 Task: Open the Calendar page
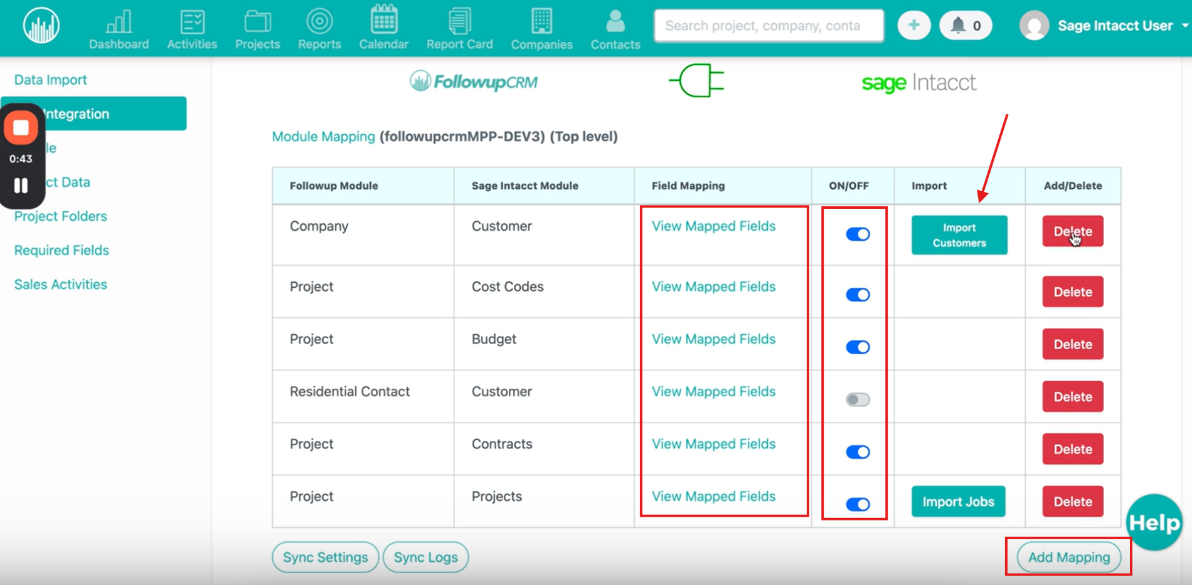383,29
